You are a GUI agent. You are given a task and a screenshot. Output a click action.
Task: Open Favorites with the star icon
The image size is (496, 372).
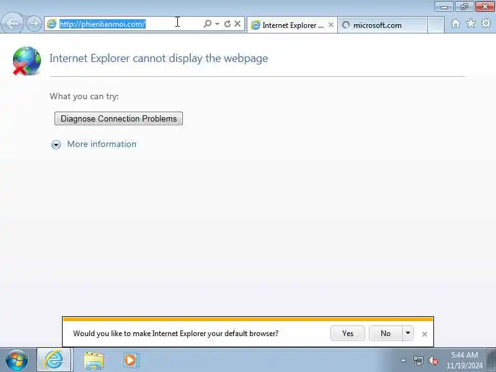(471, 24)
